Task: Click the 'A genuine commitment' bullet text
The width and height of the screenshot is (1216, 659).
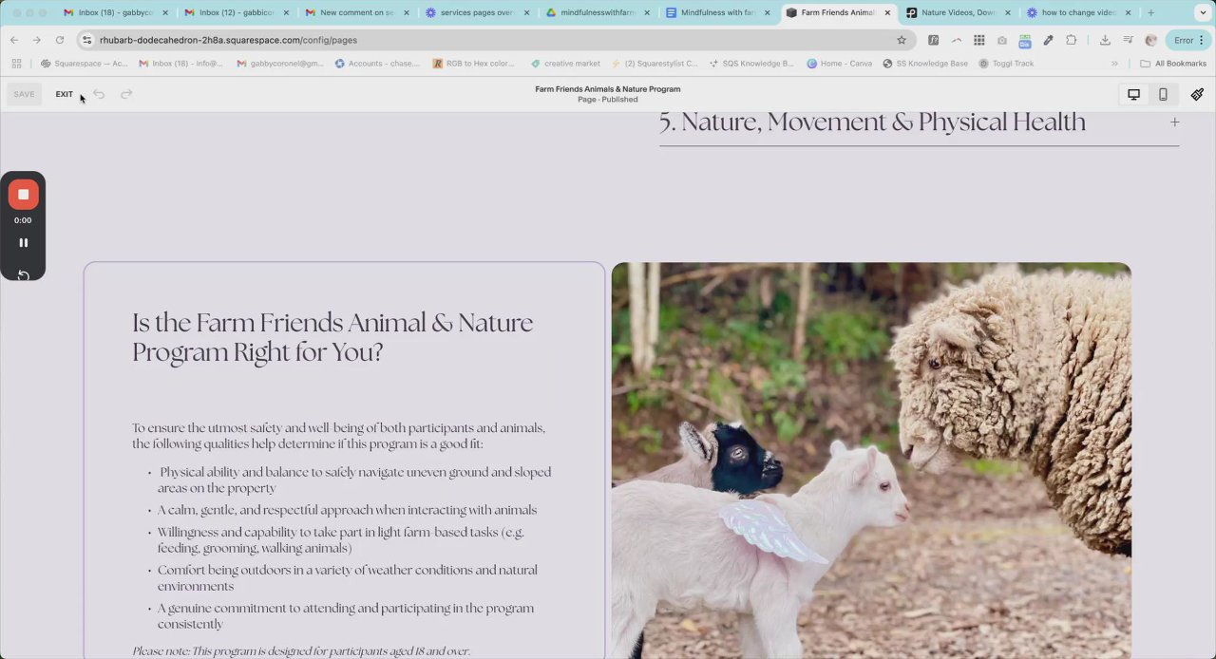Action: tap(346, 615)
